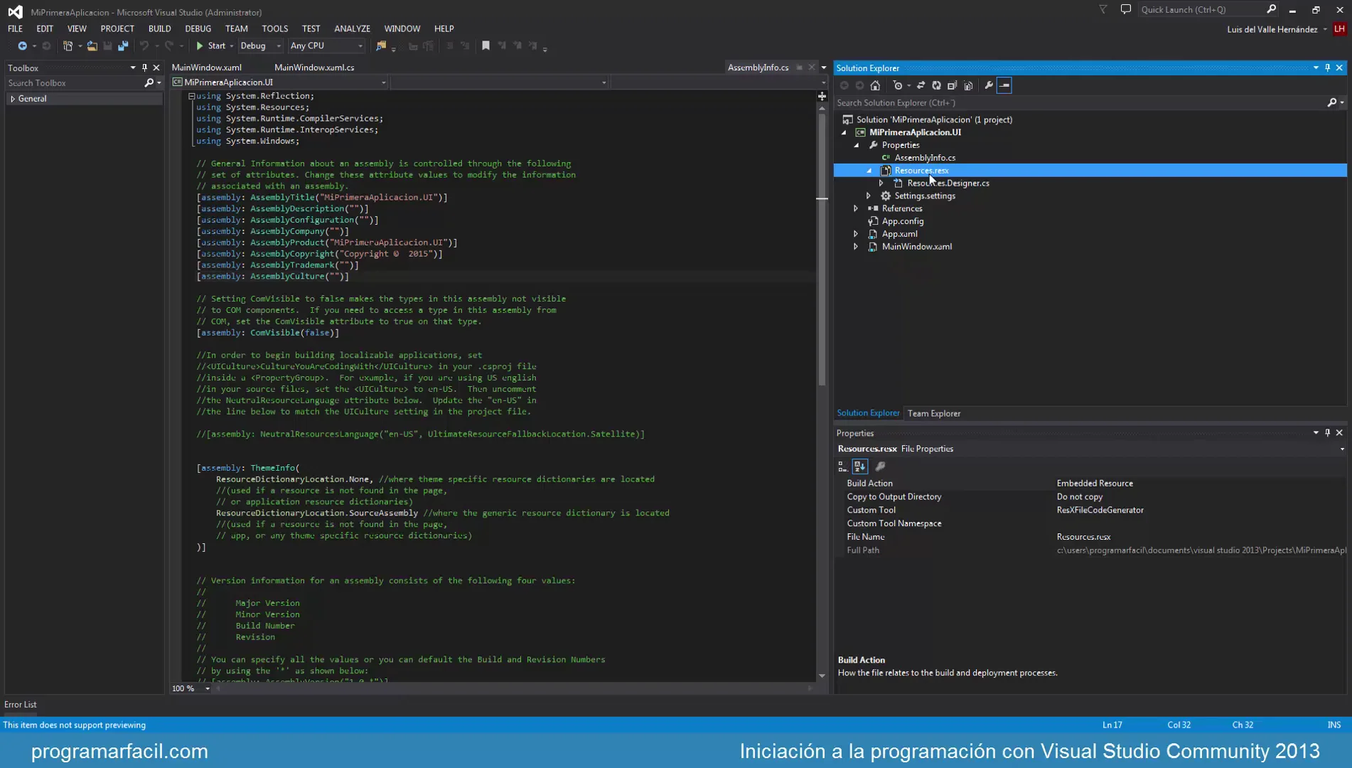This screenshot has width=1352, height=768.
Task: Toggle Preview Selected Items button in Solution Explorer
Action: click(x=1004, y=85)
